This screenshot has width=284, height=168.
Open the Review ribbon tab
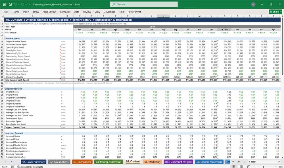pyautogui.click(x=87, y=12)
